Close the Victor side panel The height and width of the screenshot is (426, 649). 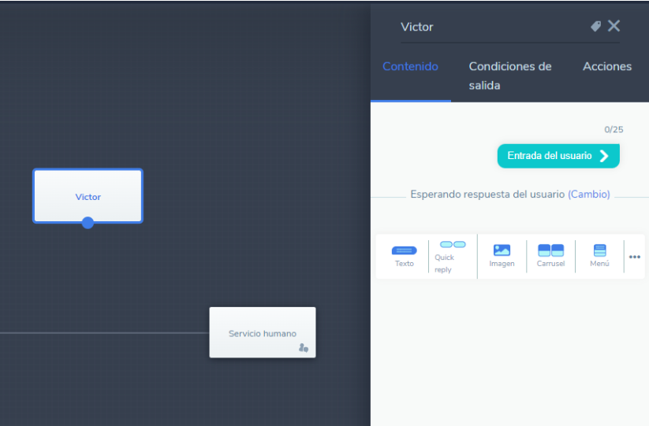coord(614,27)
